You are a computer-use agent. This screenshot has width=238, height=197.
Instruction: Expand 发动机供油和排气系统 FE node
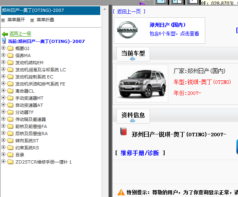3,84
